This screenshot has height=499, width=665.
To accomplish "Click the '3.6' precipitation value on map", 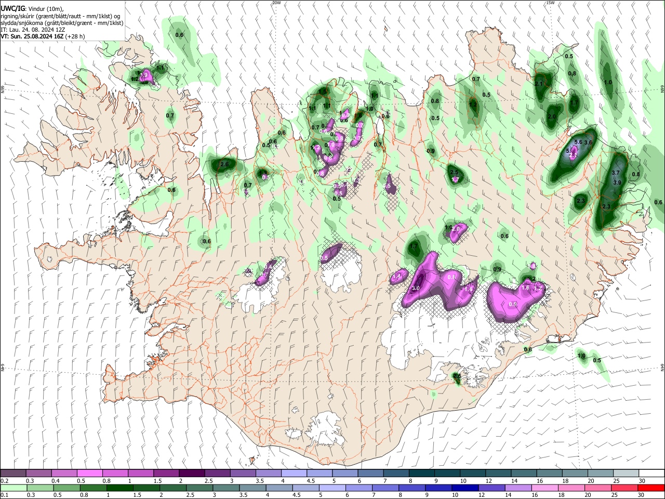I will (588, 142).
